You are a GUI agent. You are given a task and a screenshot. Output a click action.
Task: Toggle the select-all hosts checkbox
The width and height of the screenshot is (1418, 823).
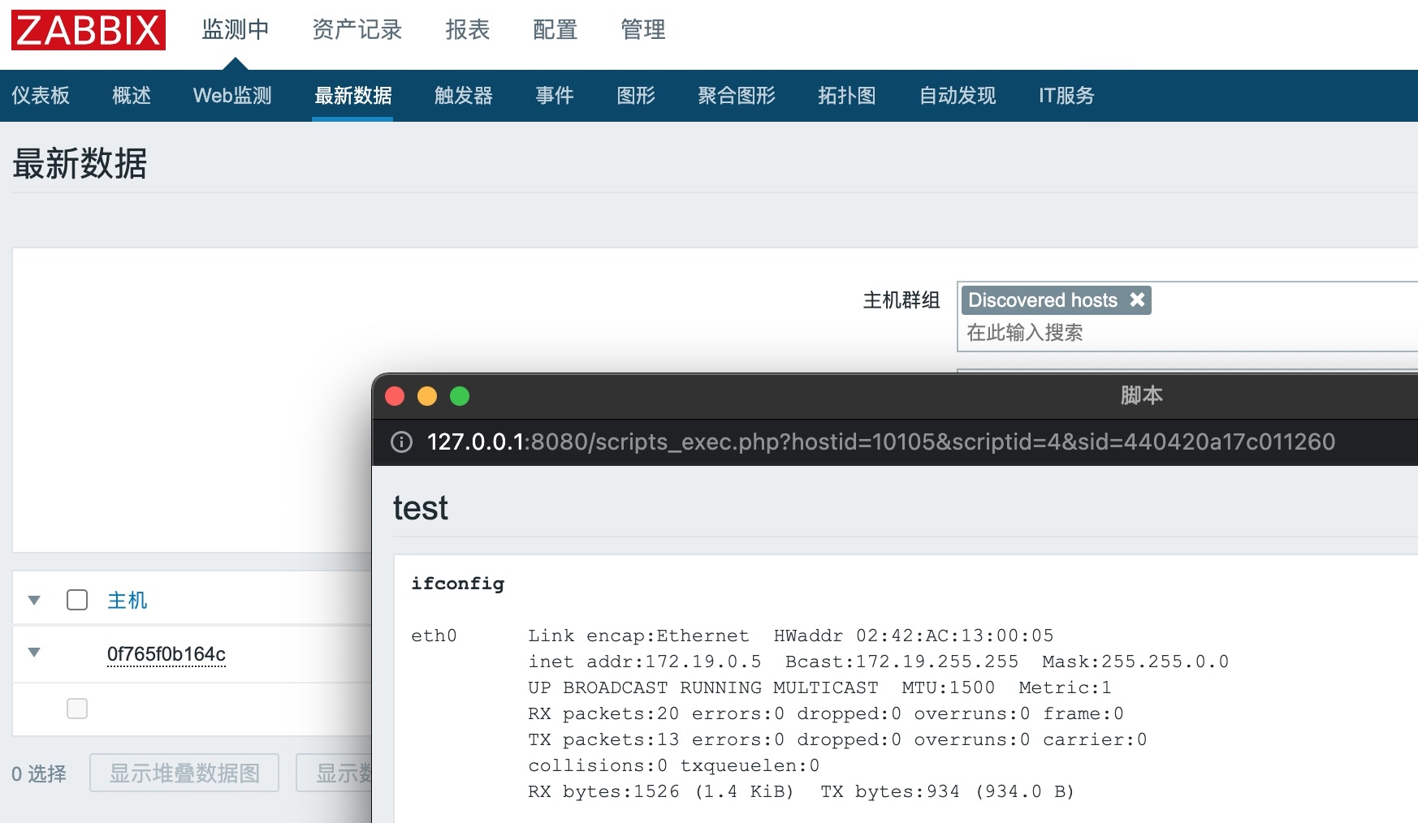click(77, 600)
